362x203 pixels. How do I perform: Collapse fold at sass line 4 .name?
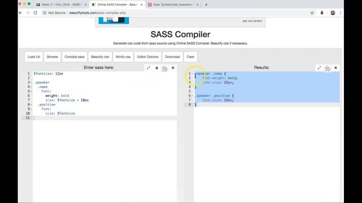(32, 87)
